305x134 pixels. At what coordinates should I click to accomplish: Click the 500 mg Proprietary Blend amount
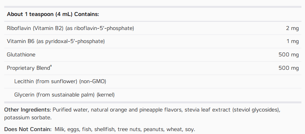point(288,68)
